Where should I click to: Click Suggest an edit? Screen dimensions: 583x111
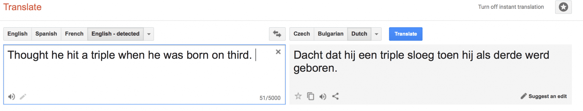[544, 96]
